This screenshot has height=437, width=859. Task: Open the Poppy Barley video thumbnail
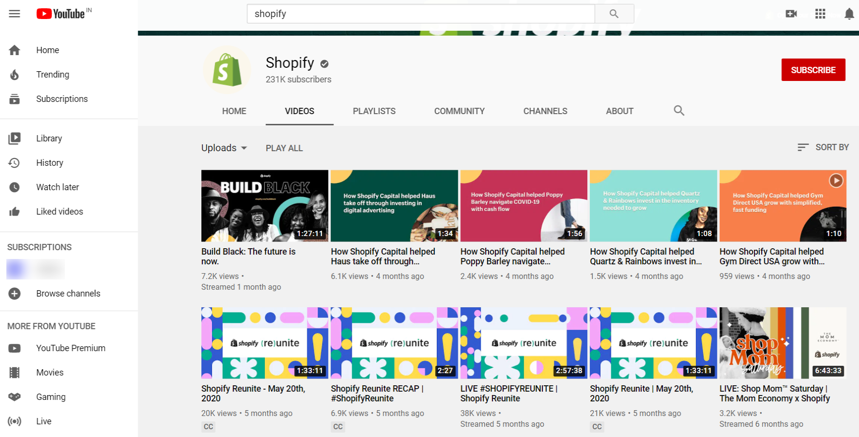click(524, 206)
